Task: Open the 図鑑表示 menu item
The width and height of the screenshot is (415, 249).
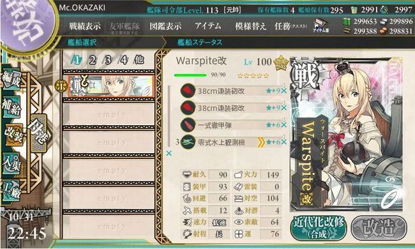Action: click(x=165, y=26)
